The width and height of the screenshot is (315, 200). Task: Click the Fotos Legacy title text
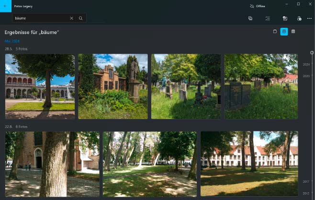[x=23, y=6]
